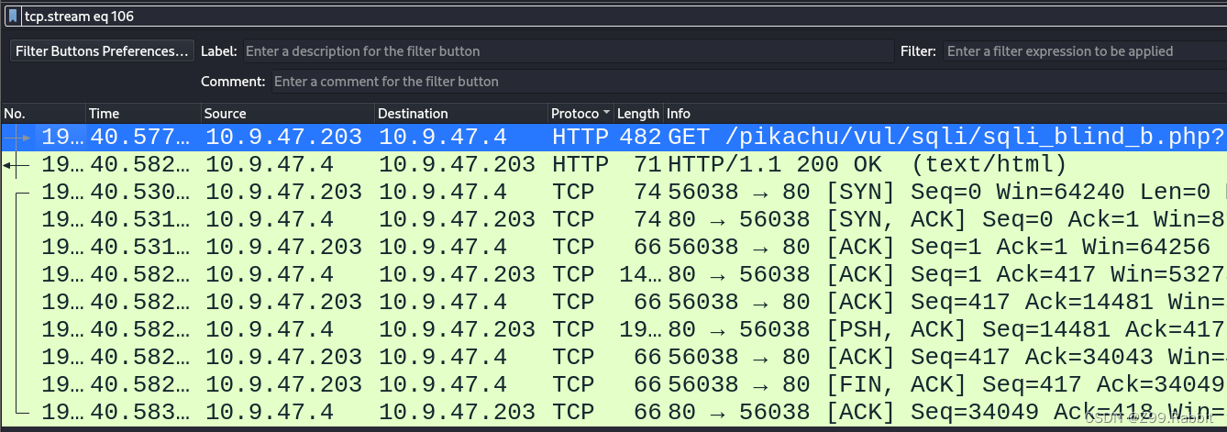Screen dimensions: 1227x432
Task: Click the HTTP protocol cell of the 200 OK row
Action: (580, 165)
